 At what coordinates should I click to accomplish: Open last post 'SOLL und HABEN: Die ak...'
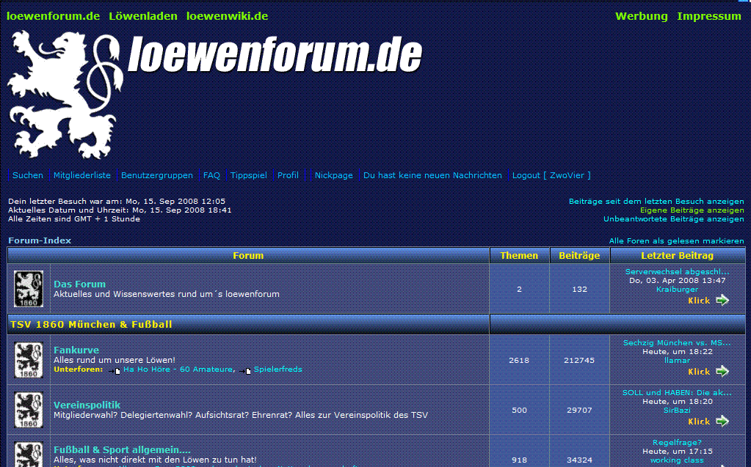pos(678,392)
